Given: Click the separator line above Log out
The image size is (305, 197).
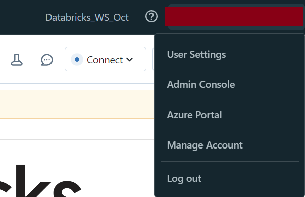Looking at the screenshot, I should (230, 161).
